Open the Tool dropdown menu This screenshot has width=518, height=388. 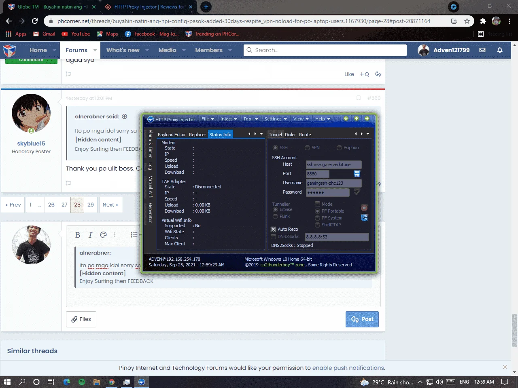pos(251,119)
